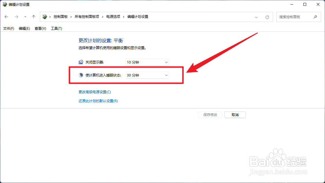325x183 pixels.
Task: Expand chevron after 所有控制面板项 breadcrumb
Action: coord(103,17)
